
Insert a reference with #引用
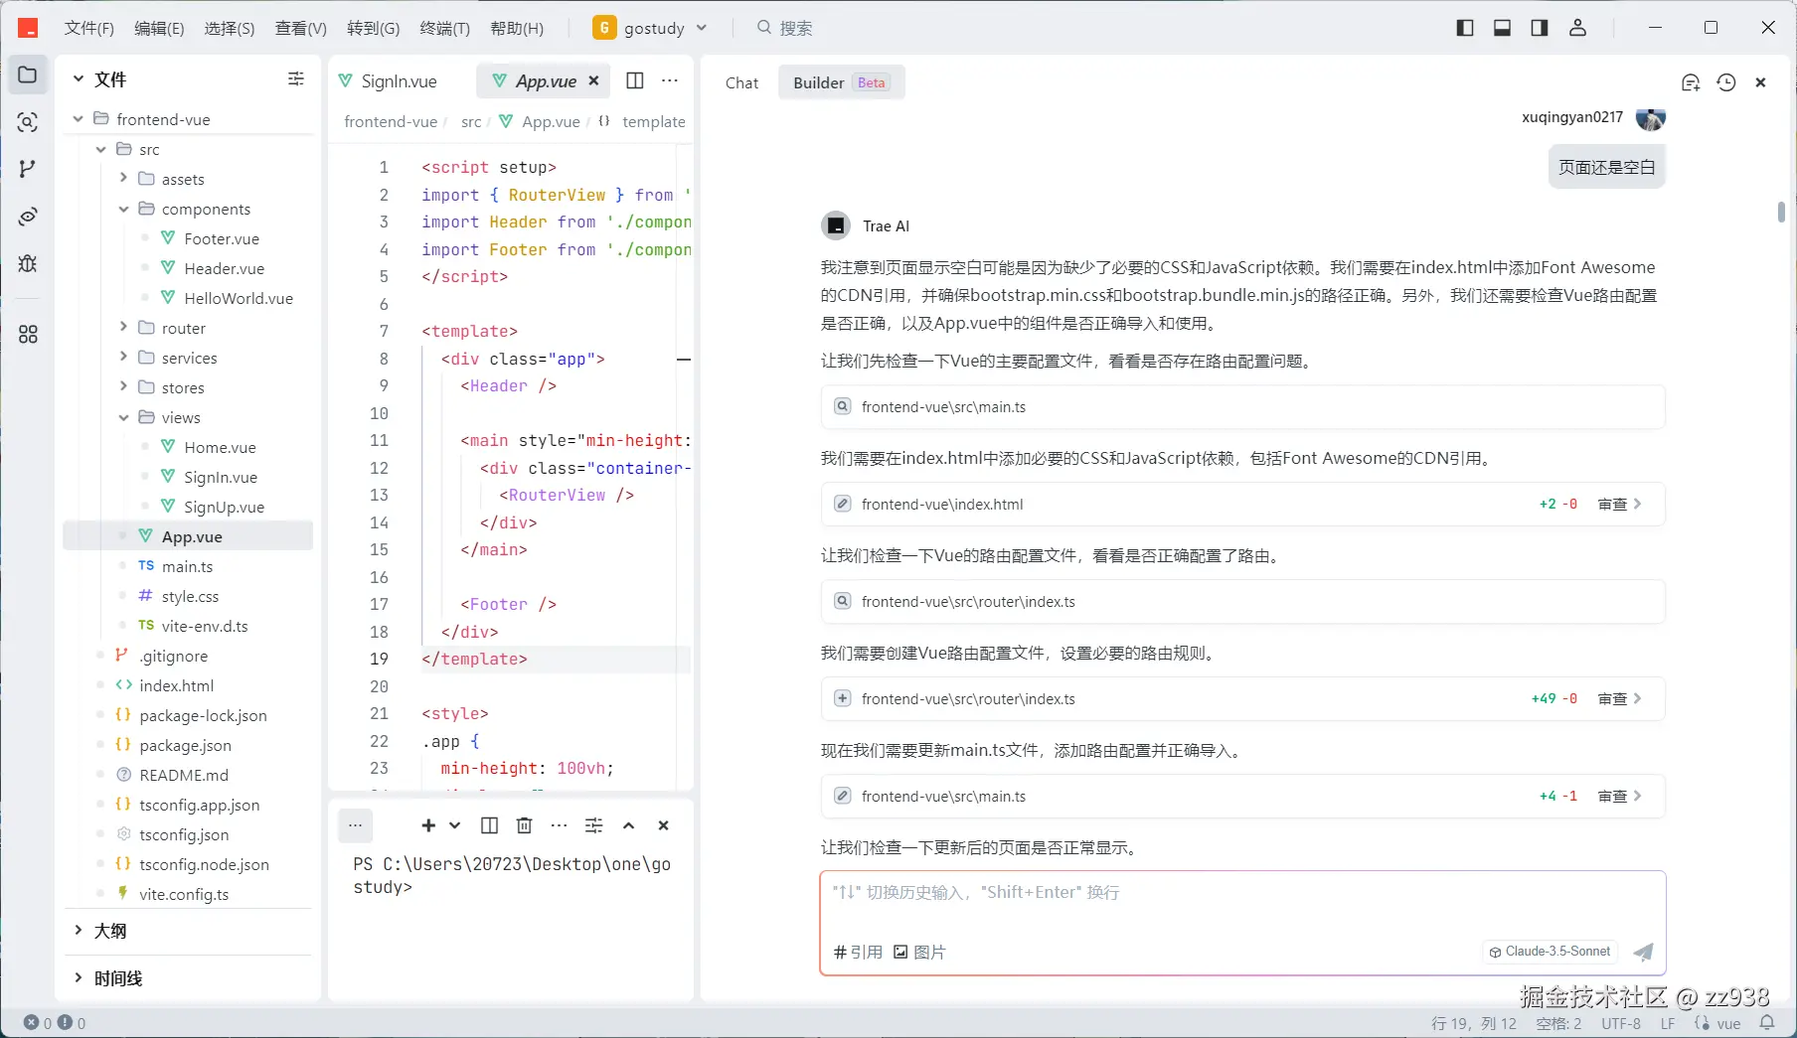(x=858, y=952)
